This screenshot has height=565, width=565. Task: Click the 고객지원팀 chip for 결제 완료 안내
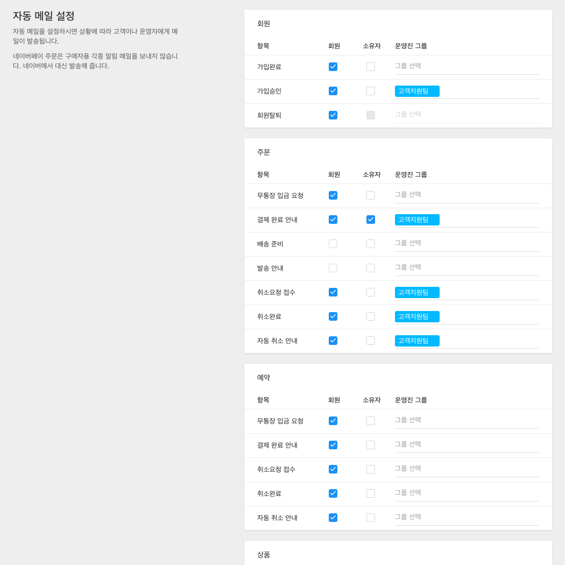coord(417,220)
